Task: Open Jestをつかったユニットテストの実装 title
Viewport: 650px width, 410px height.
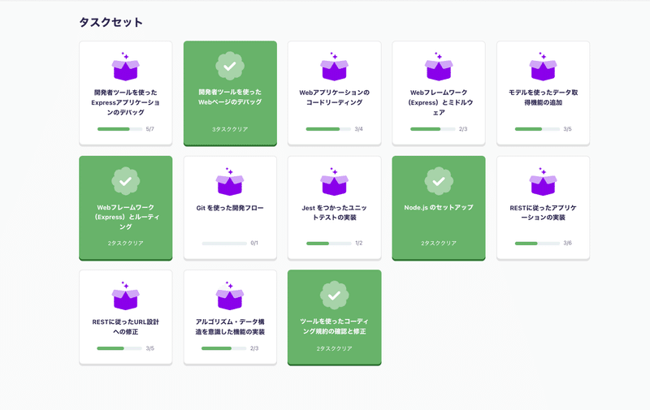Action: [335, 213]
